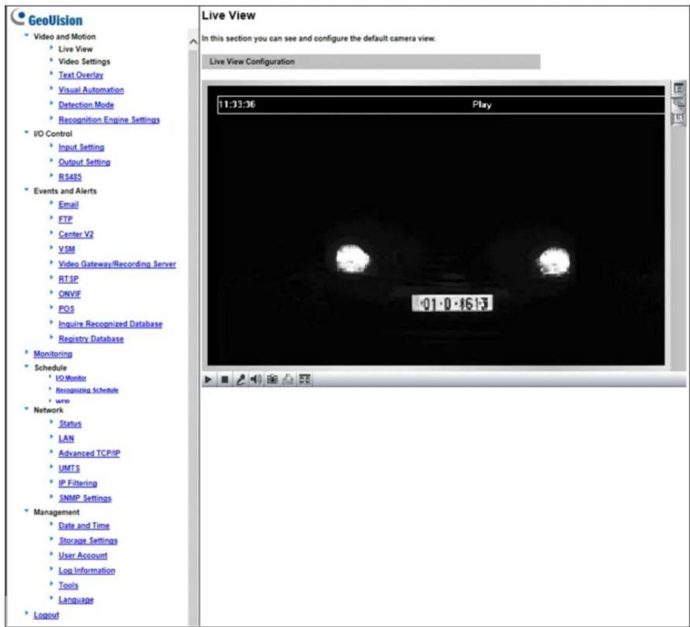The image size is (690, 627).
Task: Open network Status page
Action: coord(71,424)
